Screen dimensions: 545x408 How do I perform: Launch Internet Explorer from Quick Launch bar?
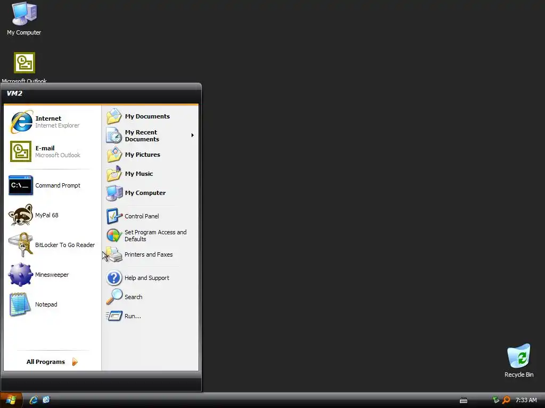coord(34,400)
